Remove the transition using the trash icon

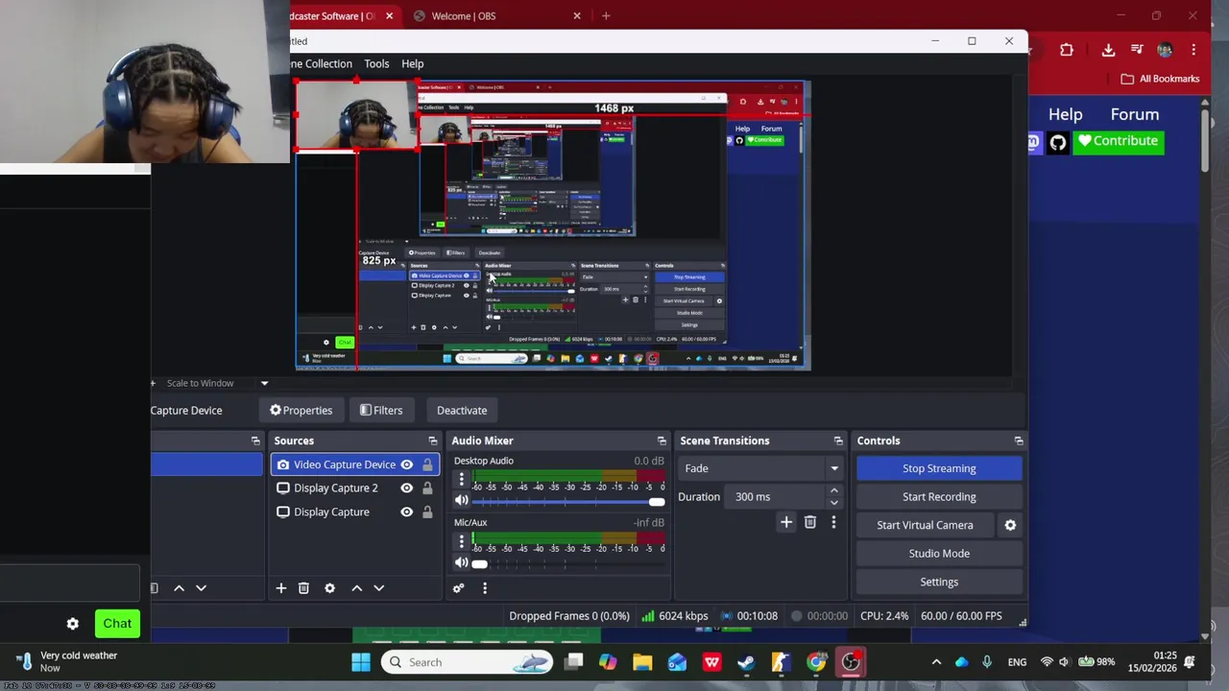(x=809, y=522)
